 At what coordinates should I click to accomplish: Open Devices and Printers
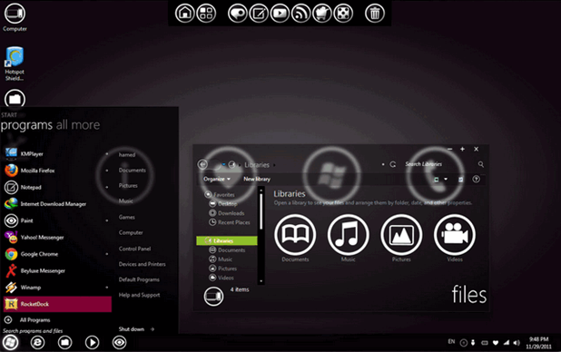click(x=142, y=264)
